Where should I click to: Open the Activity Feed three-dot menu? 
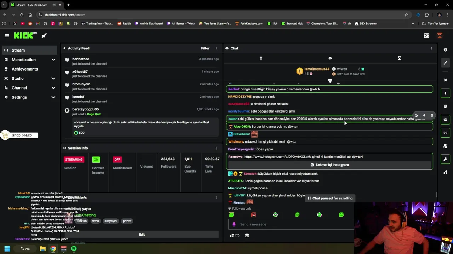pyautogui.click(x=217, y=48)
